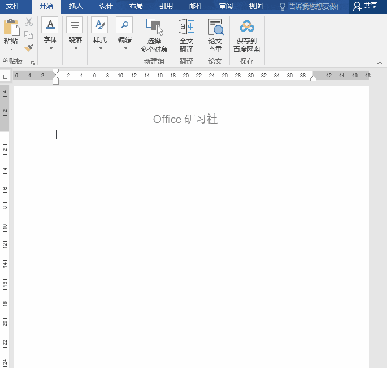Switch to the 视图 (View) tab
This screenshot has width=387, height=368.
pos(256,6)
